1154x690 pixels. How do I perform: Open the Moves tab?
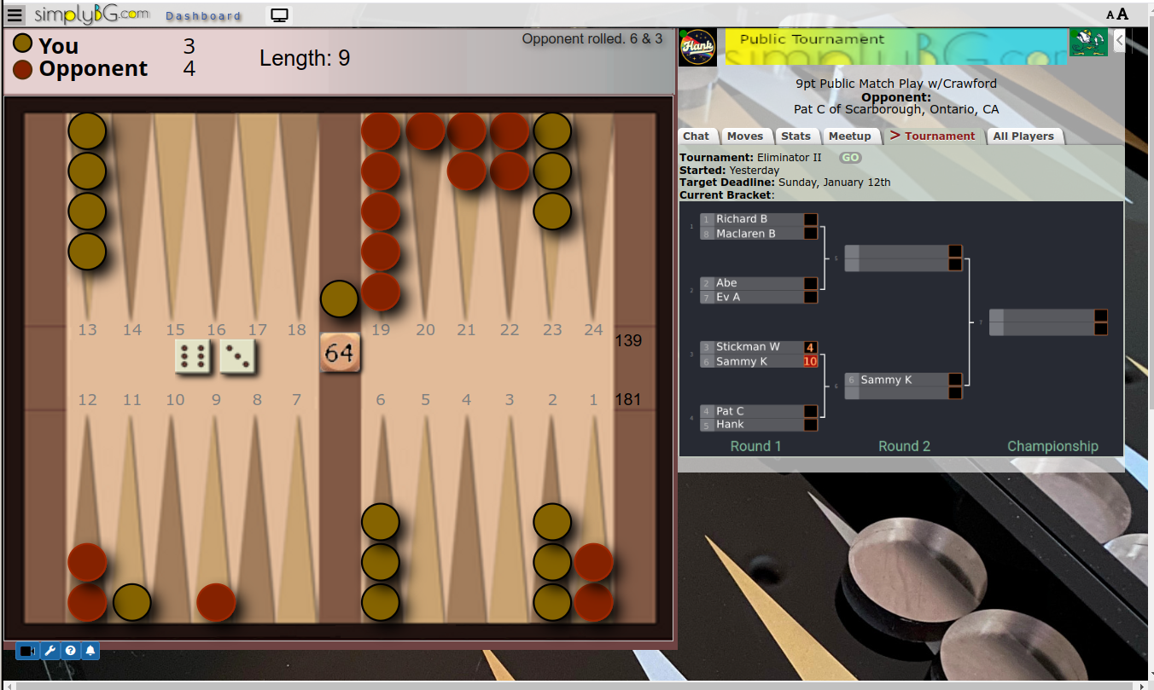(x=745, y=136)
